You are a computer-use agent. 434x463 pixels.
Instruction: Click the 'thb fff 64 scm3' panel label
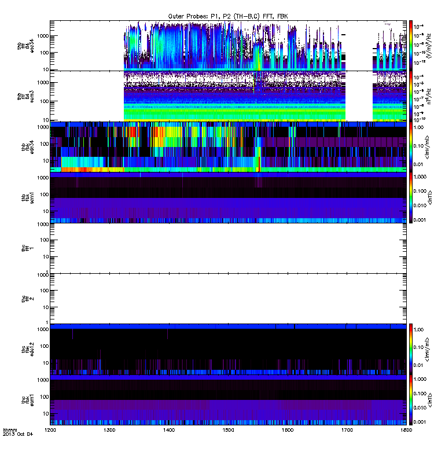25,96
